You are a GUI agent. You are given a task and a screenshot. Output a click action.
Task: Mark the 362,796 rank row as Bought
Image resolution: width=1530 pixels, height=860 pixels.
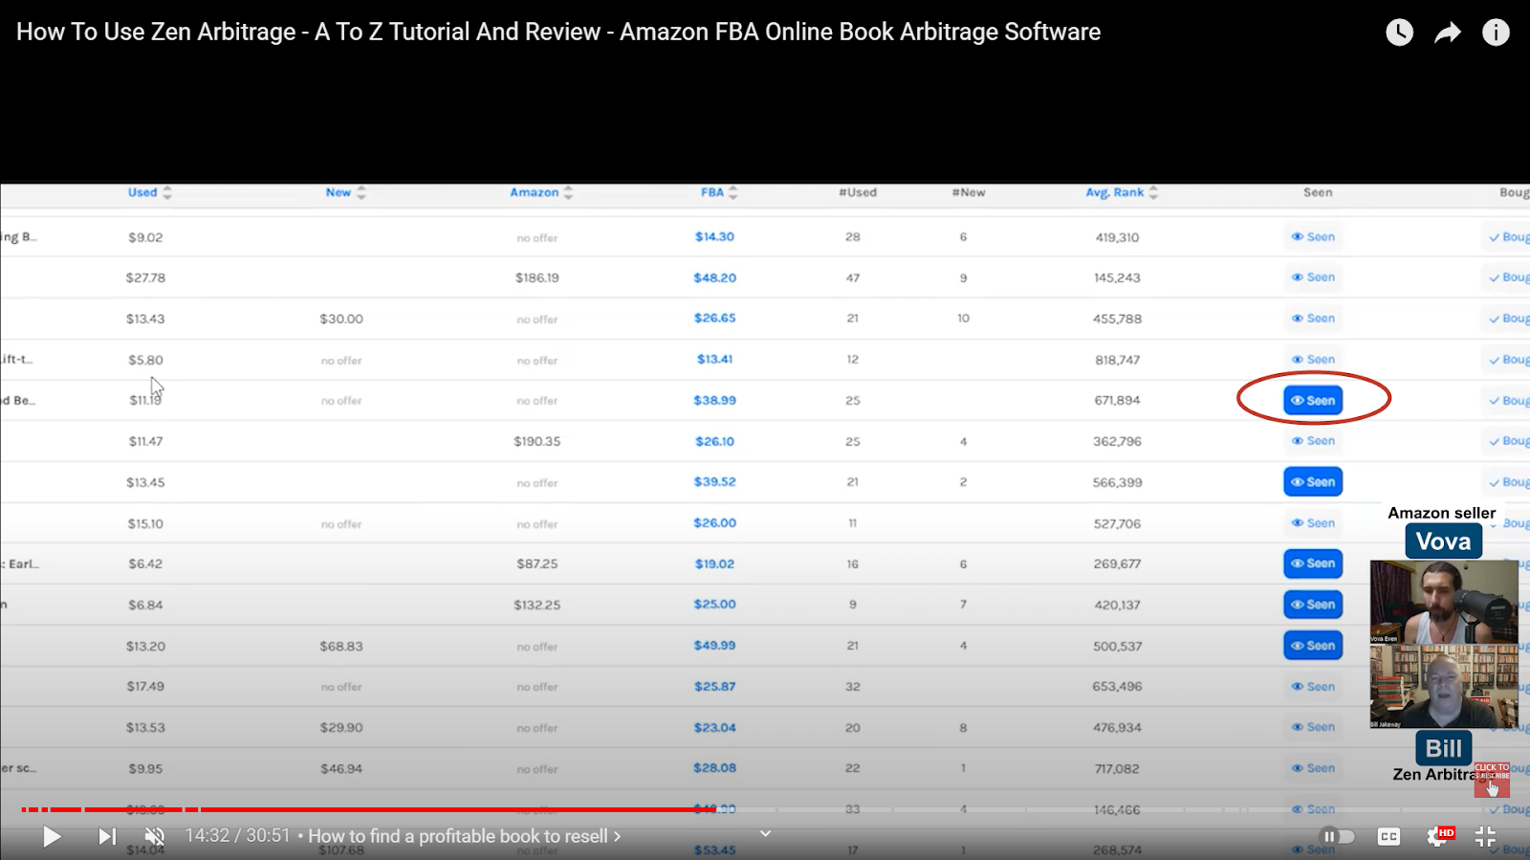(x=1509, y=441)
